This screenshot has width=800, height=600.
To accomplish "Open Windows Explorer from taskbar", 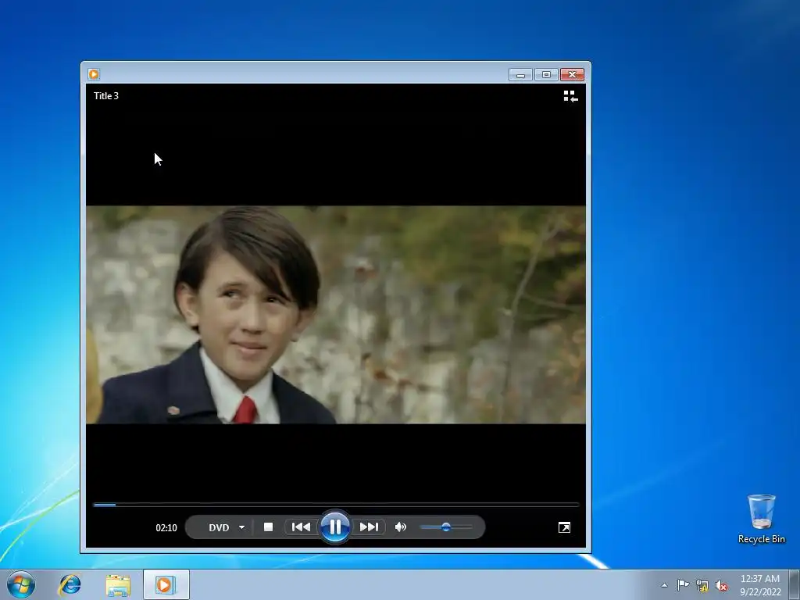I will tap(118, 584).
